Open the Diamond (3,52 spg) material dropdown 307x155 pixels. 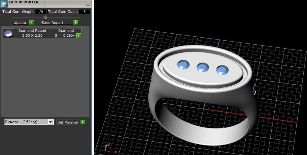point(29,122)
